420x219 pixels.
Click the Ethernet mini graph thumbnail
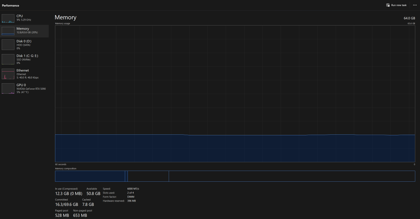coord(8,74)
